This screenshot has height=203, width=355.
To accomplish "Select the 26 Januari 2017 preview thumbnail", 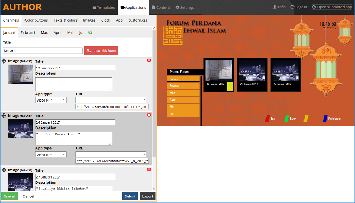I will 252,74.
